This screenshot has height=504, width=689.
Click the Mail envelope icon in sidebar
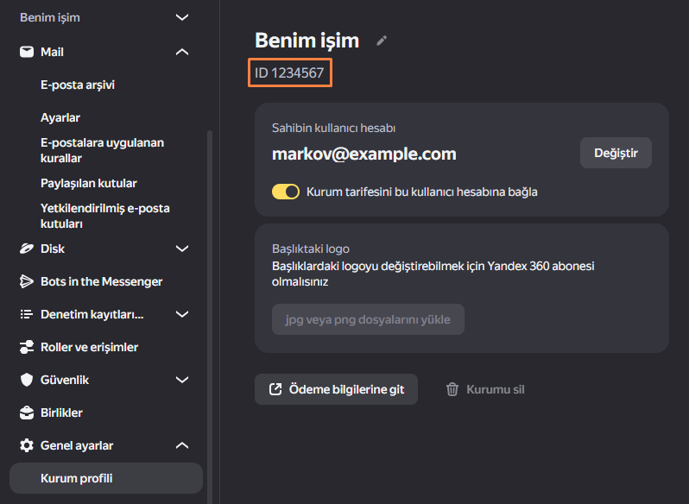click(27, 52)
